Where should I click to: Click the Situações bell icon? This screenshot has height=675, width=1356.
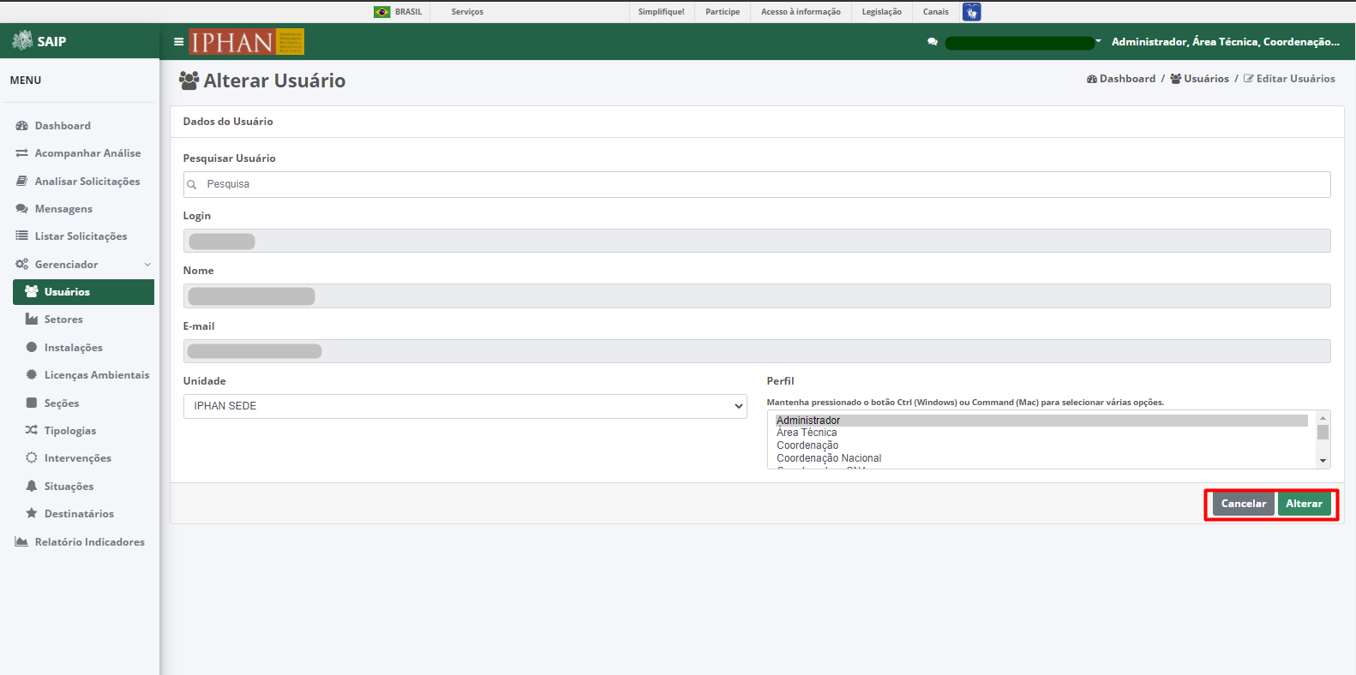point(32,487)
